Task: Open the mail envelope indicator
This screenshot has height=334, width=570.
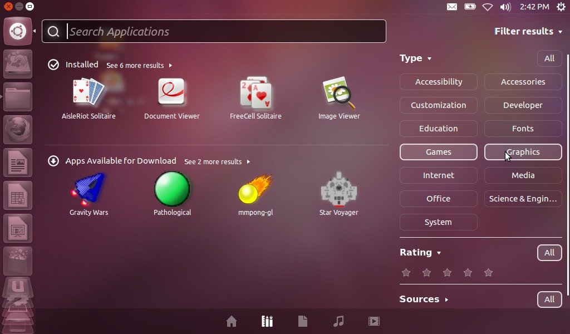Action: (x=452, y=7)
